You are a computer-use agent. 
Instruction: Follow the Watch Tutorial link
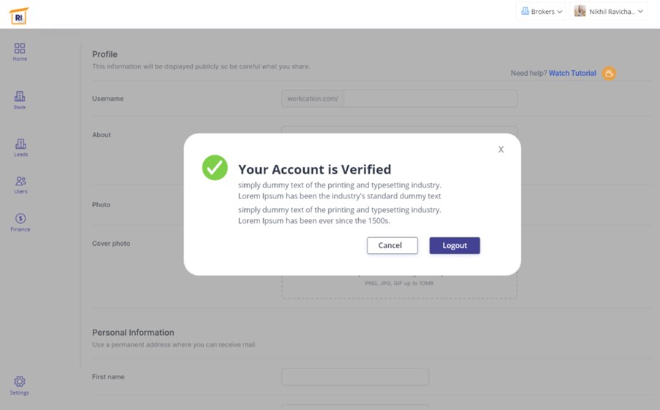[x=572, y=73]
